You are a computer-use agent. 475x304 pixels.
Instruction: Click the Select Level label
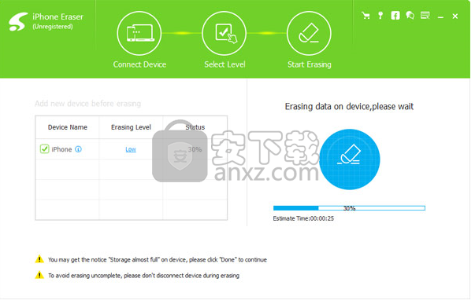coord(225,64)
